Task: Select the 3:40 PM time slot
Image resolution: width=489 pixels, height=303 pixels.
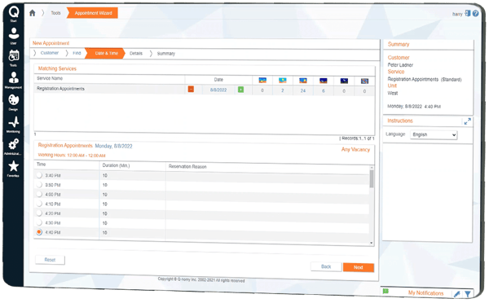Action: (39, 175)
